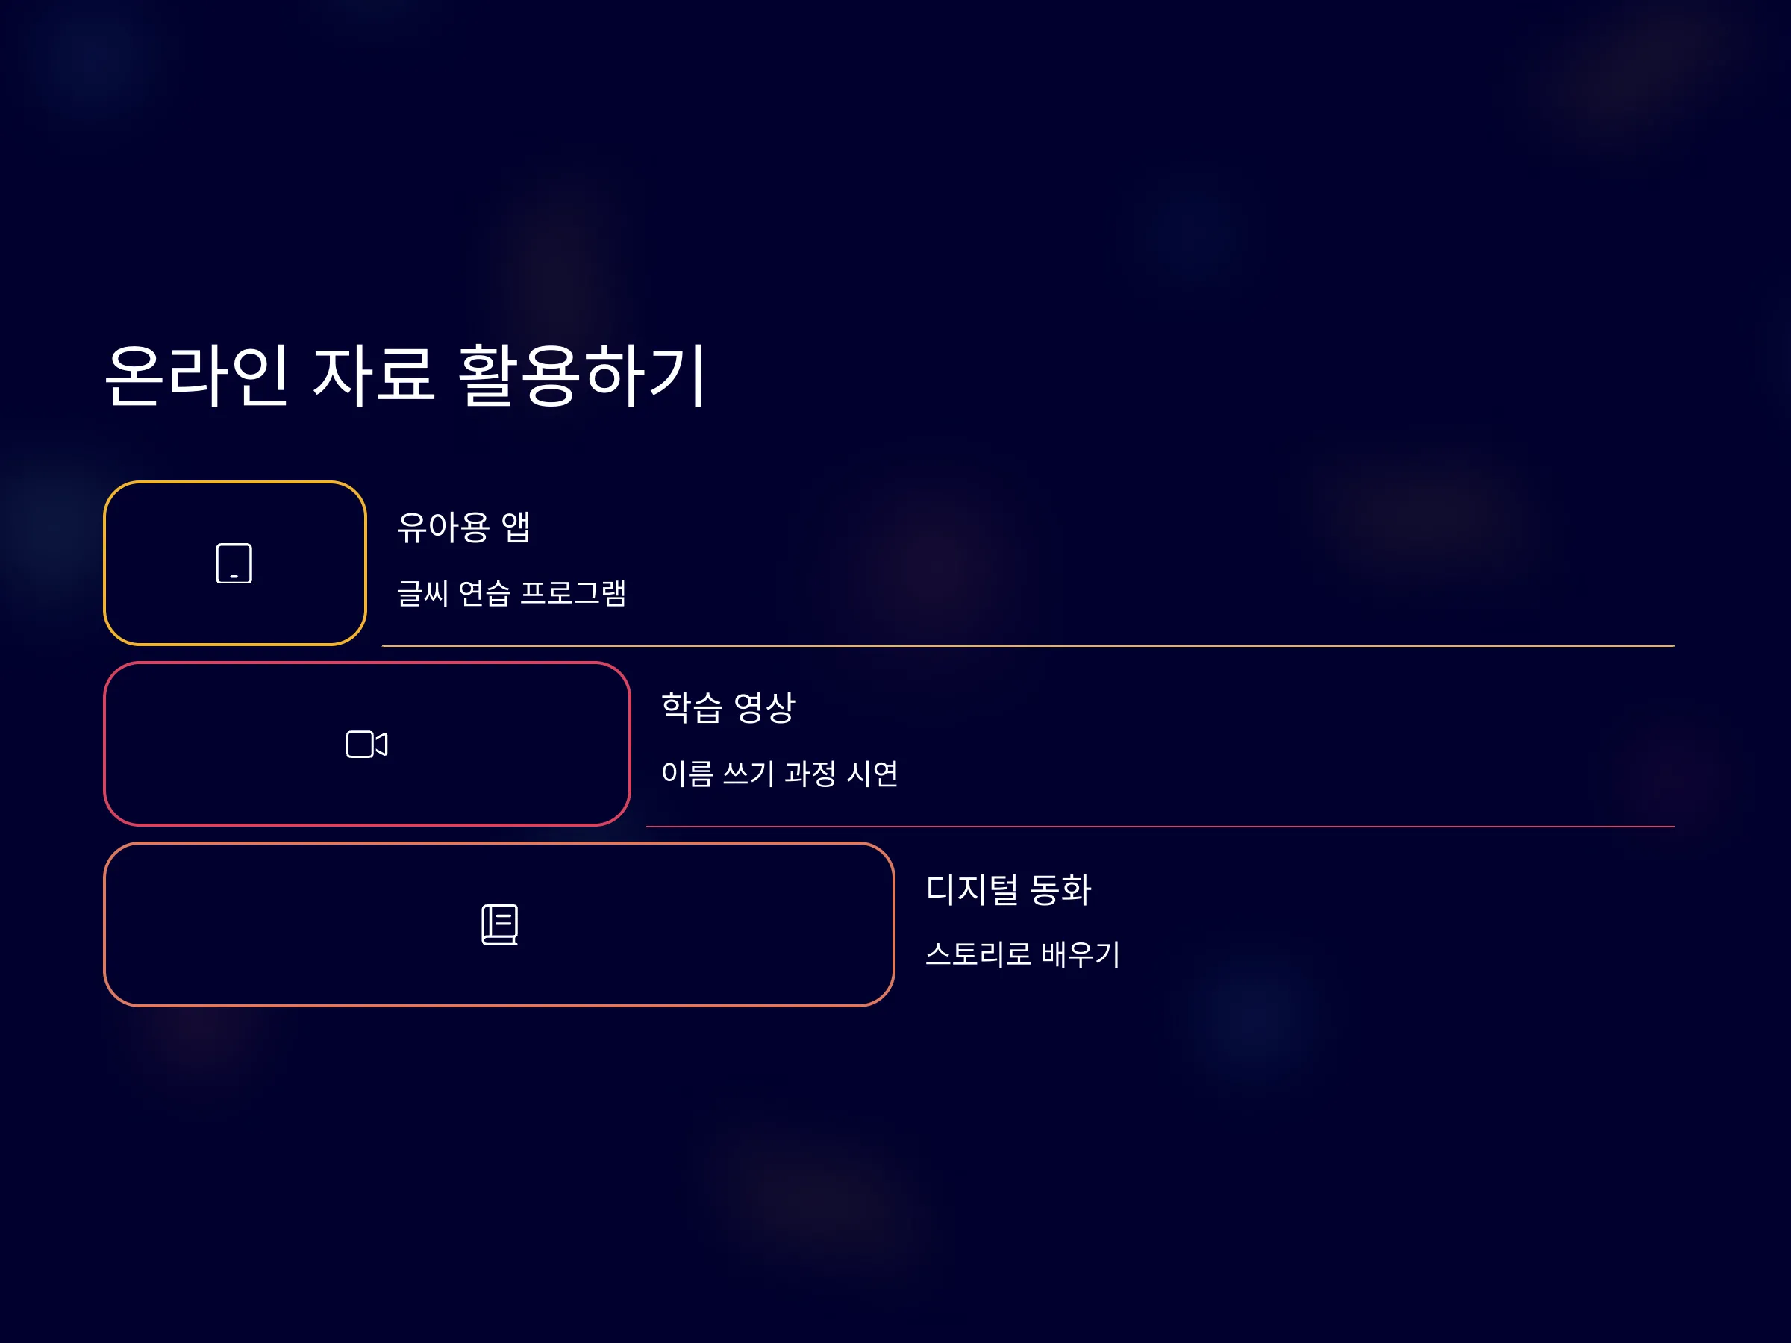This screenshot has width=1791, height=1343.
Task: Click the tablet device icon
Action: pos(234,563)
